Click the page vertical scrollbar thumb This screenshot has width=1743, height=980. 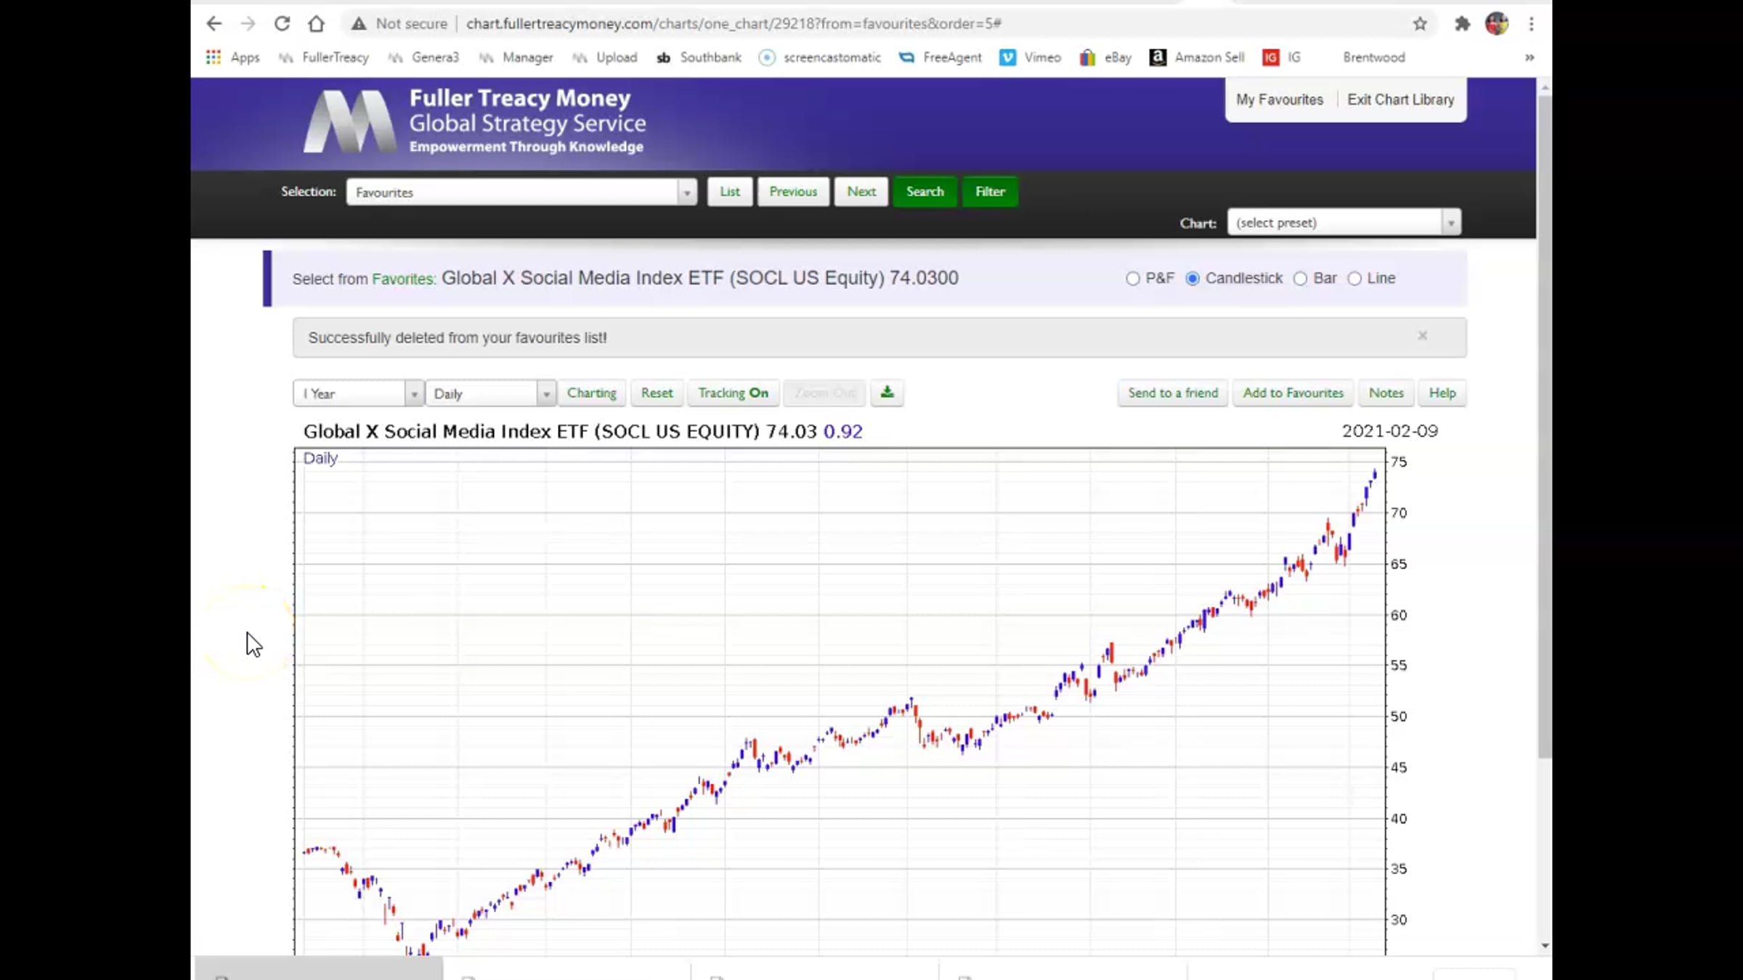point(1545,426)
